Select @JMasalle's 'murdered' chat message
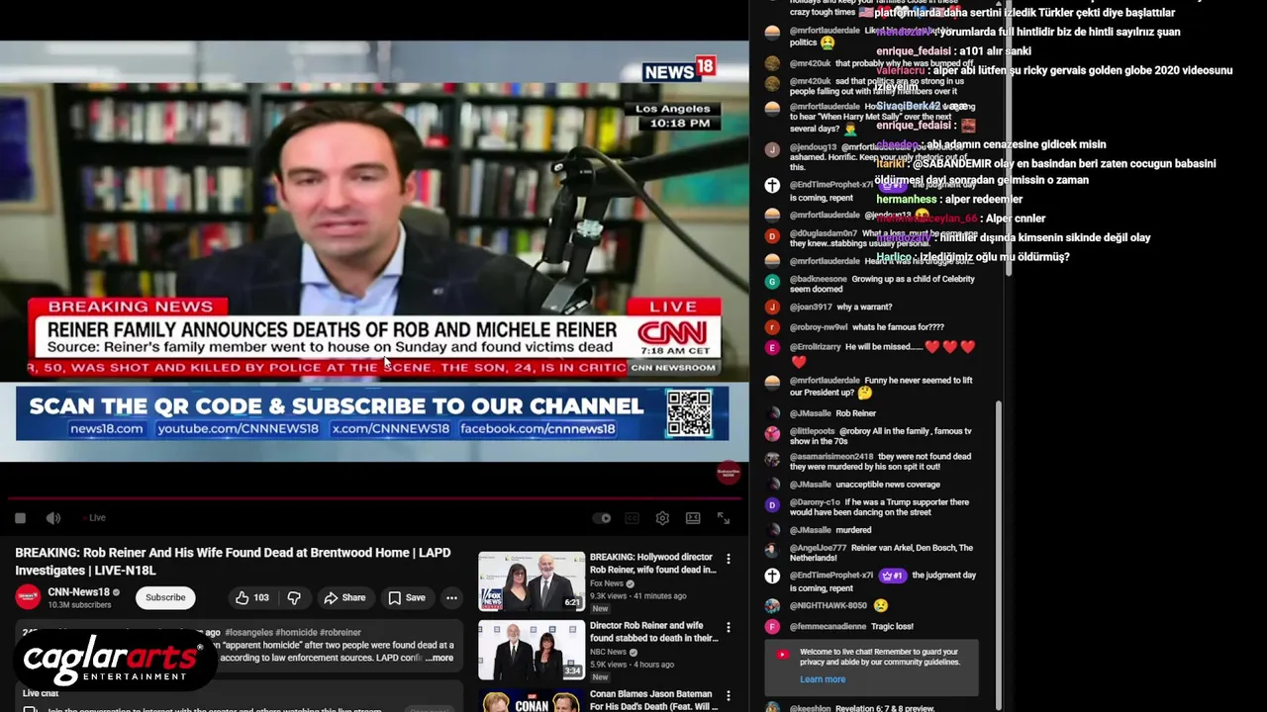The width and height of the screenshot is (1267, 712). (853, 530)
